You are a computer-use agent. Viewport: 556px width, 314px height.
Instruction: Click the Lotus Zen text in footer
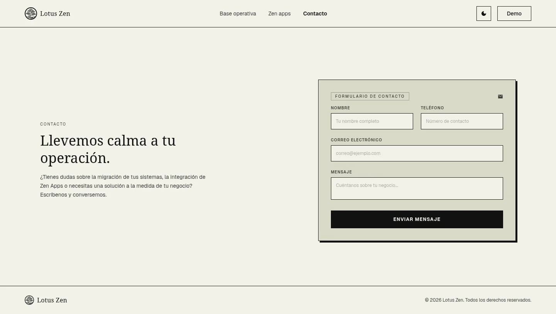pyautogui.click(x=52, y=300)
